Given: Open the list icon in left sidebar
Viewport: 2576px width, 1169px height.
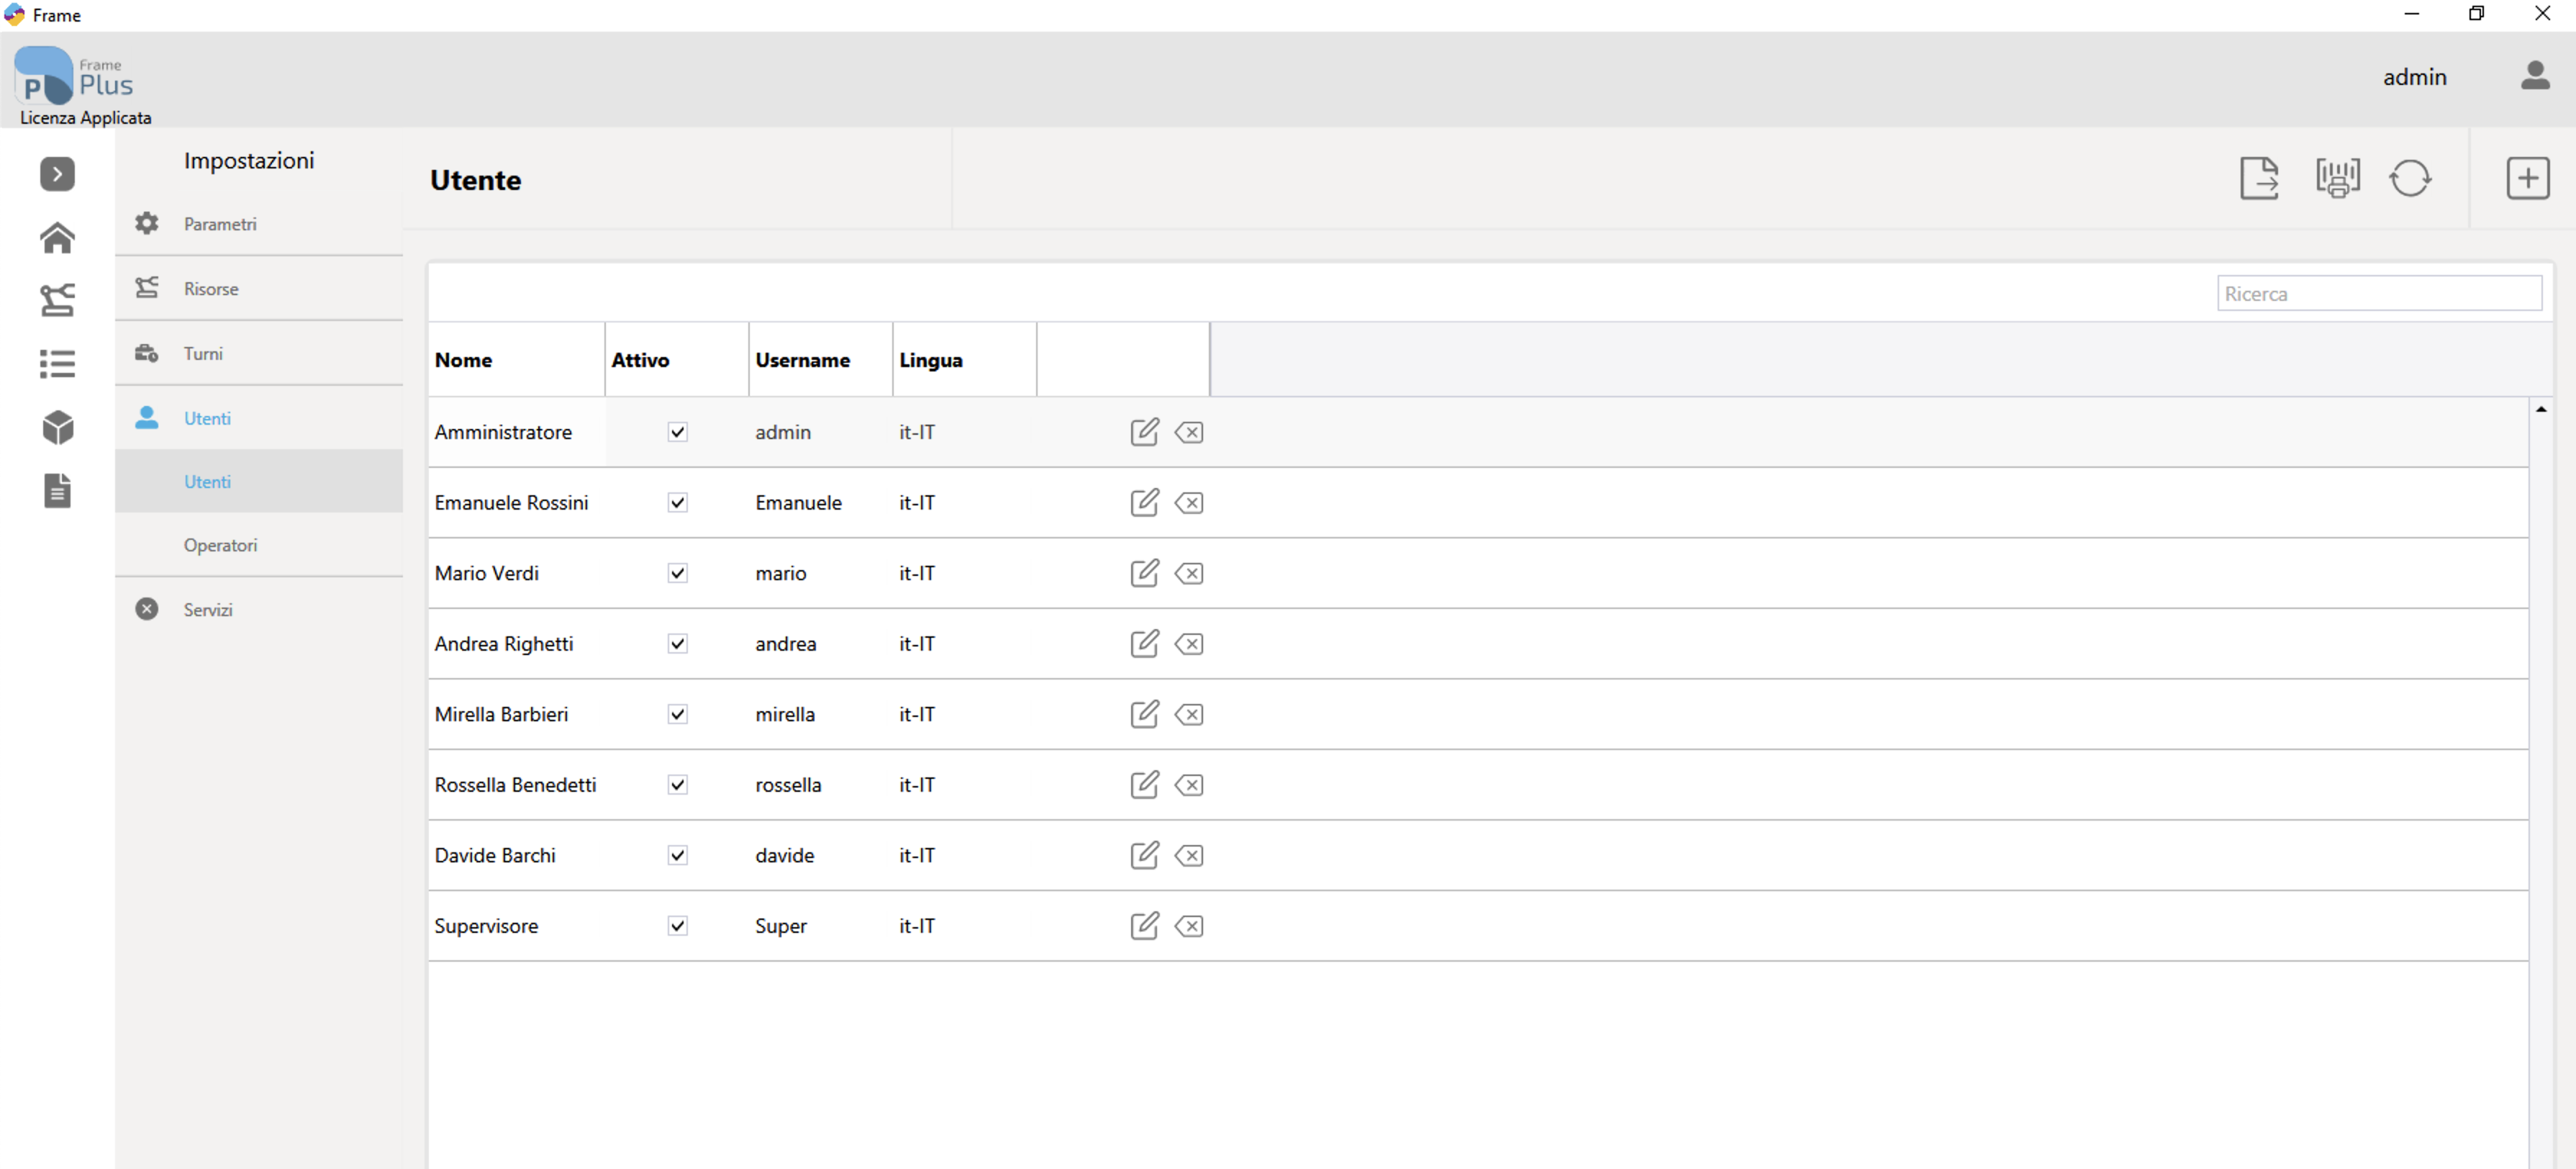Looking at the screenshot, I should (x=57, y=364).
